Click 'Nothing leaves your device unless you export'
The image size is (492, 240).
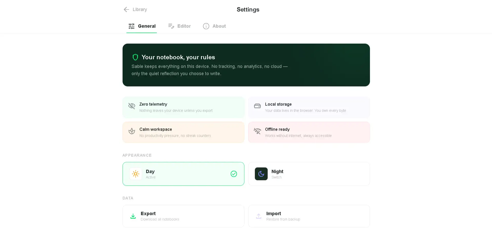pos(176,111)
